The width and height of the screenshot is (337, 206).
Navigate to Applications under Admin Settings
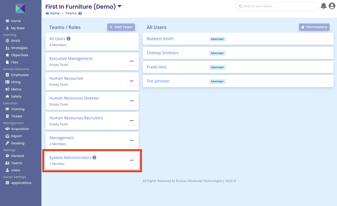pos(21,183)
